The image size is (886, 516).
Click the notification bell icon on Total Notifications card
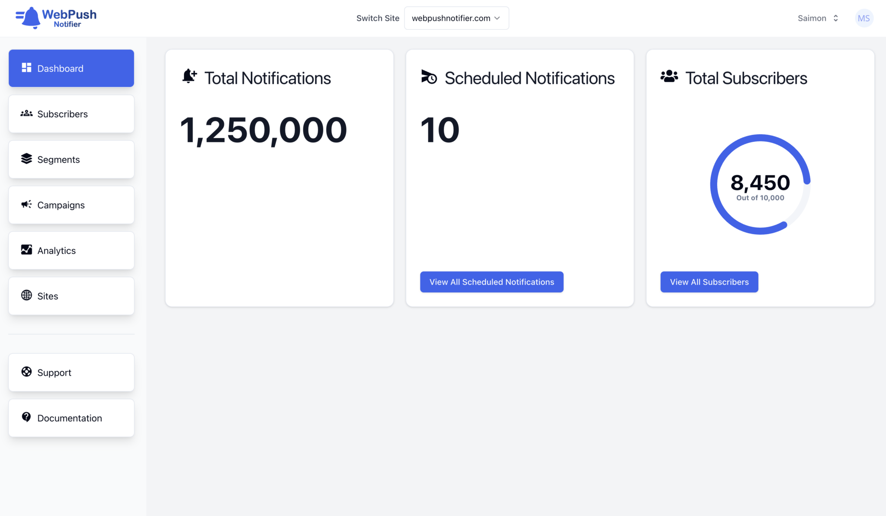point(189,76)
